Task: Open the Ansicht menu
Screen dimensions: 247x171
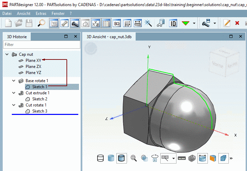Action: coord(24,14)
